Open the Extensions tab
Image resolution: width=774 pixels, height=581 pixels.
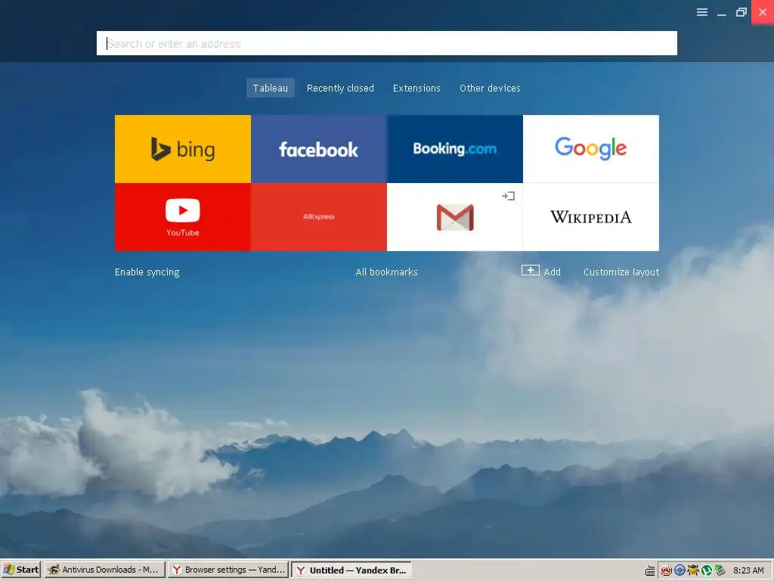pos(416,88)
